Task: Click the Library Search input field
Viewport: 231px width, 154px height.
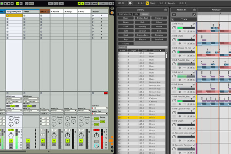Action: (x=147, y=47)
